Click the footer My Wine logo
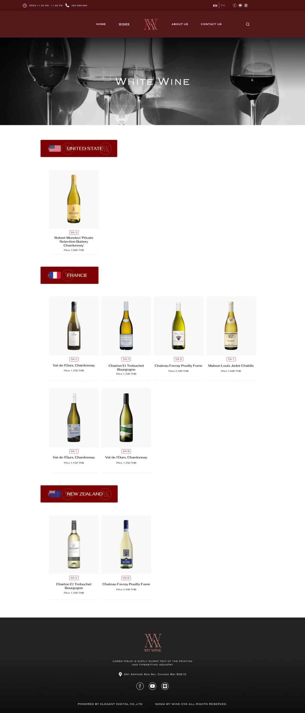The image size is (305, 713). [x=153, y=642]
